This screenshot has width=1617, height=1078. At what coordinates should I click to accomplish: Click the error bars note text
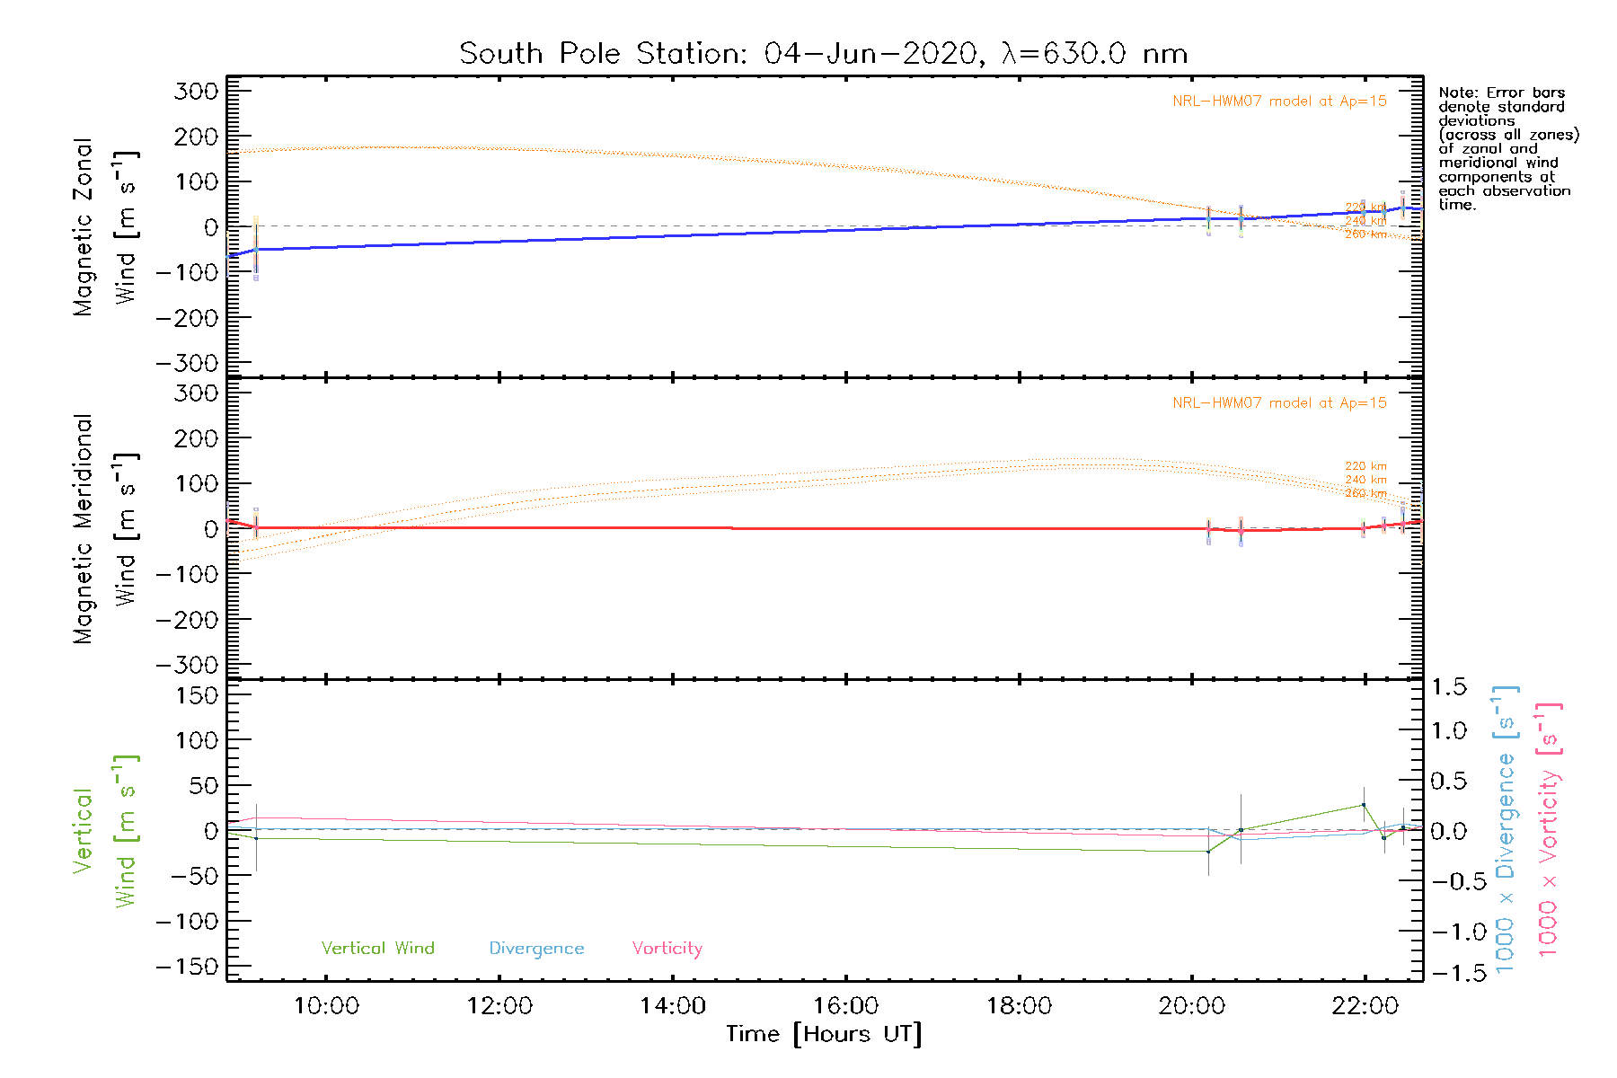(x=1507, y=149)
